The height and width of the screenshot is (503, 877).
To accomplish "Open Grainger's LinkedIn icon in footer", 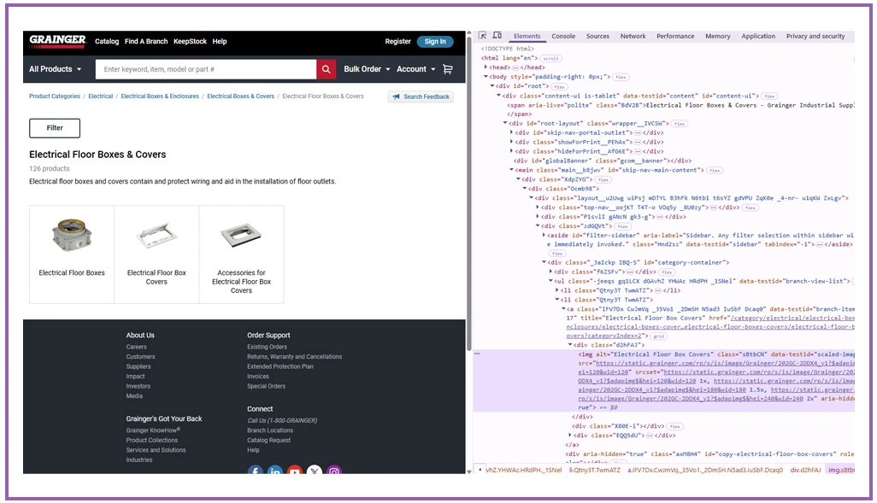I will coord(275,471).
